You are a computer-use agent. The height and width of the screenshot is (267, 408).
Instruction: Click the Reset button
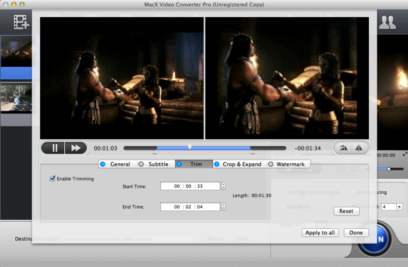point(346,211)
